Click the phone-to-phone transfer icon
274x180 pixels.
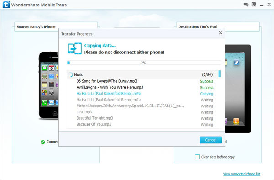[75, 48]
